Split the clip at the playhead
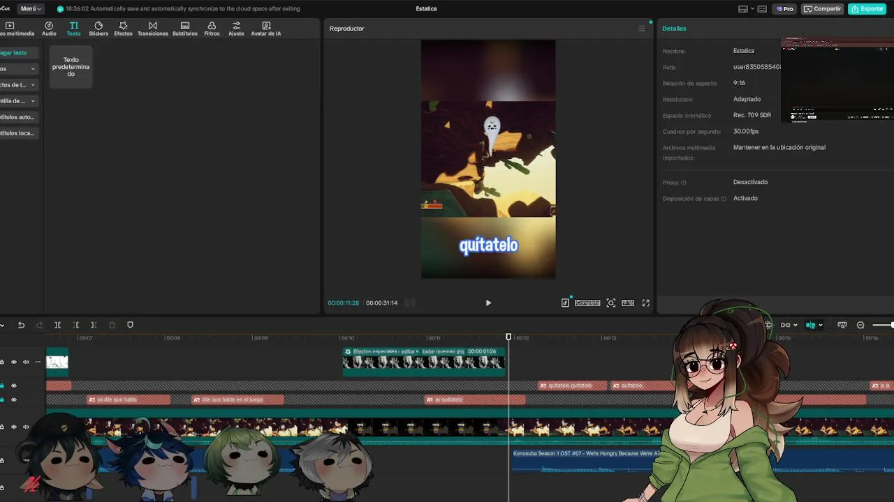 tap(57, 325)
